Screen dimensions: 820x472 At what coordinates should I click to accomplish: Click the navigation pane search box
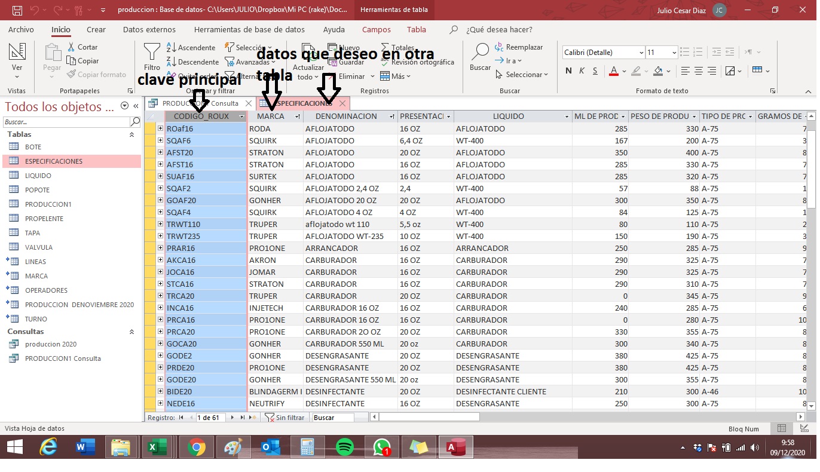66,122
